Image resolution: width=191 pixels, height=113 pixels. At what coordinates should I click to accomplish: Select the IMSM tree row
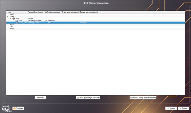95,25
